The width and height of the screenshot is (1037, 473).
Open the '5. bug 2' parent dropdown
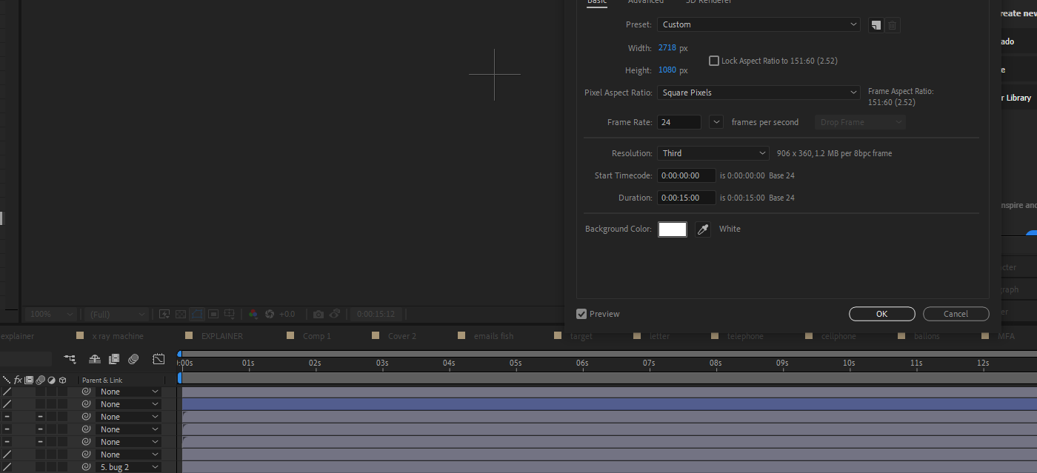(x=127, y=466)
